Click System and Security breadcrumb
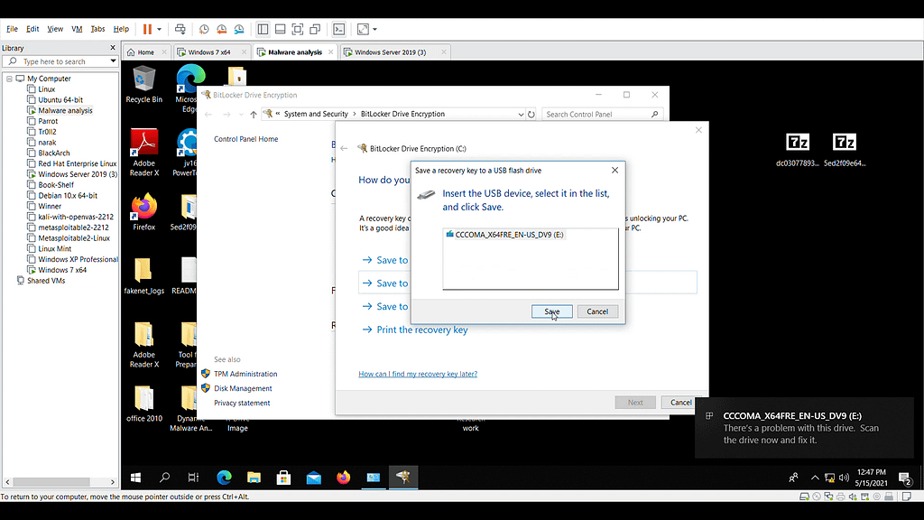The image size is (924, 520). (x=316, y=114)
